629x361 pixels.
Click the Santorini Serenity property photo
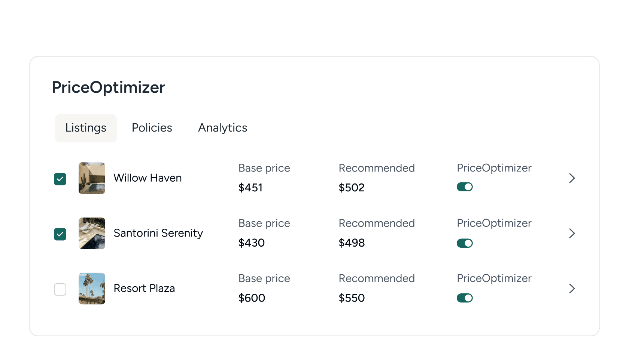pyautogui.click(x=92, y=234)
